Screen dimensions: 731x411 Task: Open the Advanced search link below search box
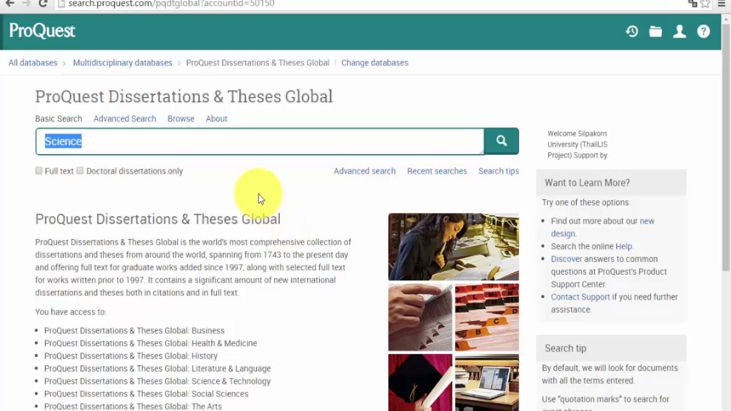(364, 171)
